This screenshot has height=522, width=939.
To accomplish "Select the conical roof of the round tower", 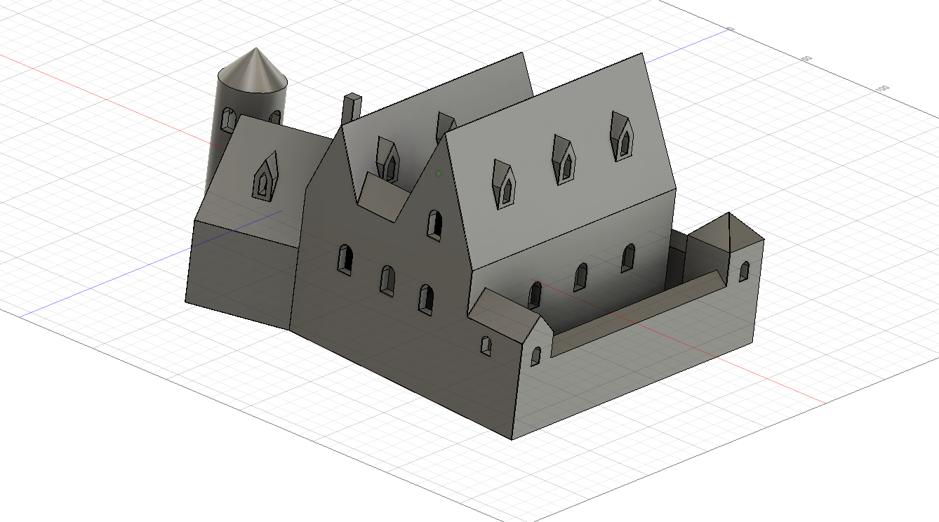I will [254, 73].
